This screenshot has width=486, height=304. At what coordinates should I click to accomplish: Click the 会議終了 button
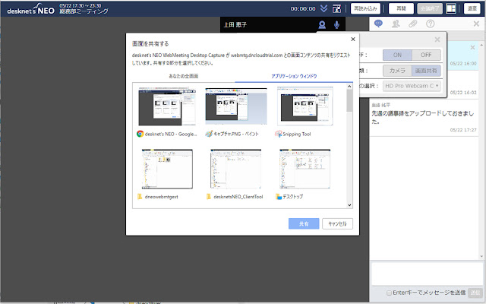(x=430, y=8)
